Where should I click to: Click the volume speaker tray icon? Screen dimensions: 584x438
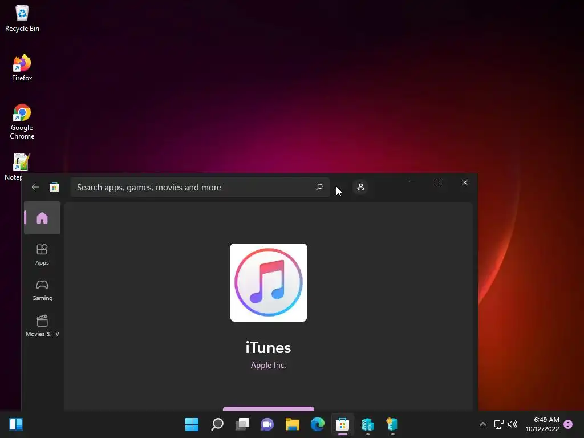click(513, 424)
